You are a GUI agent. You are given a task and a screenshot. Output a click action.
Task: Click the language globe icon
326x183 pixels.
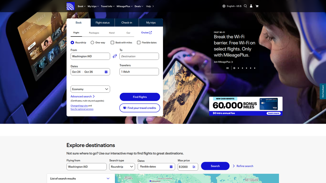coord(224,6)
